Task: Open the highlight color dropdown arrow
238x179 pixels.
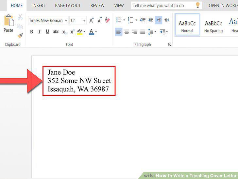Action: 84,32
